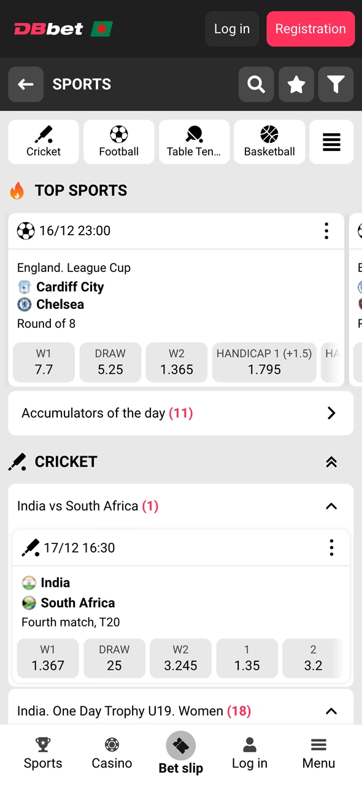Collapse the CRICKET section with double chevron
Viewport: 362px width, 786px height.
click(x=331, y=462)
